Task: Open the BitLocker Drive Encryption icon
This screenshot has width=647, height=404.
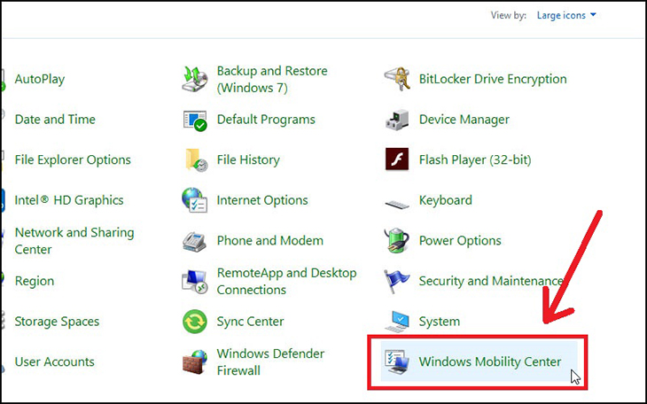Action: pos(397,79)
